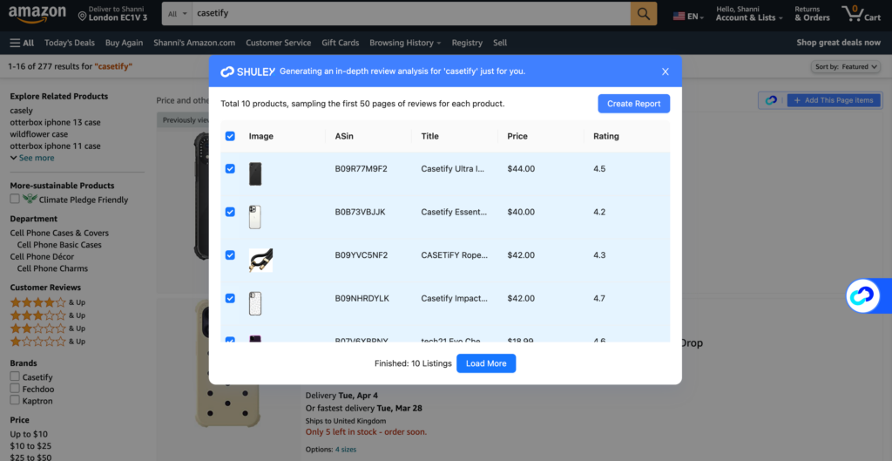Click the delivery location pin icon
Viewport: 892px width, 461px height.
(x=83, y=16)
